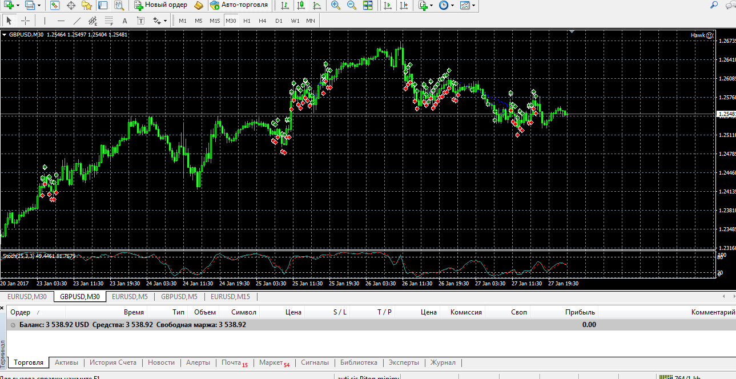Switch to EURUSD,M5 chart tab
This screenshot has width=736, height=379.
(130, 297)
